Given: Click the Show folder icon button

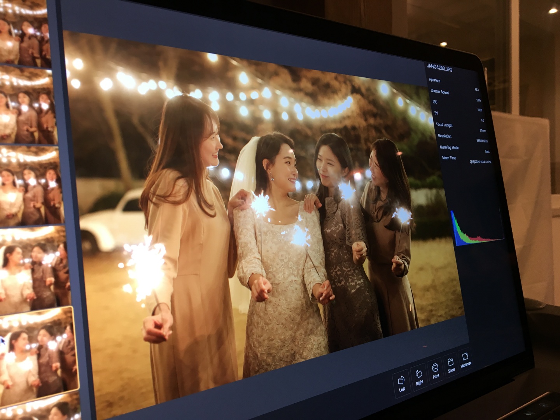Looking at the screenshot, I should [x=451, y=365].
